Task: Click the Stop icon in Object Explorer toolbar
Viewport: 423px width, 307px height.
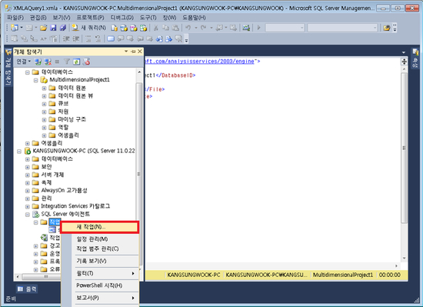Action: coord(57,62)
